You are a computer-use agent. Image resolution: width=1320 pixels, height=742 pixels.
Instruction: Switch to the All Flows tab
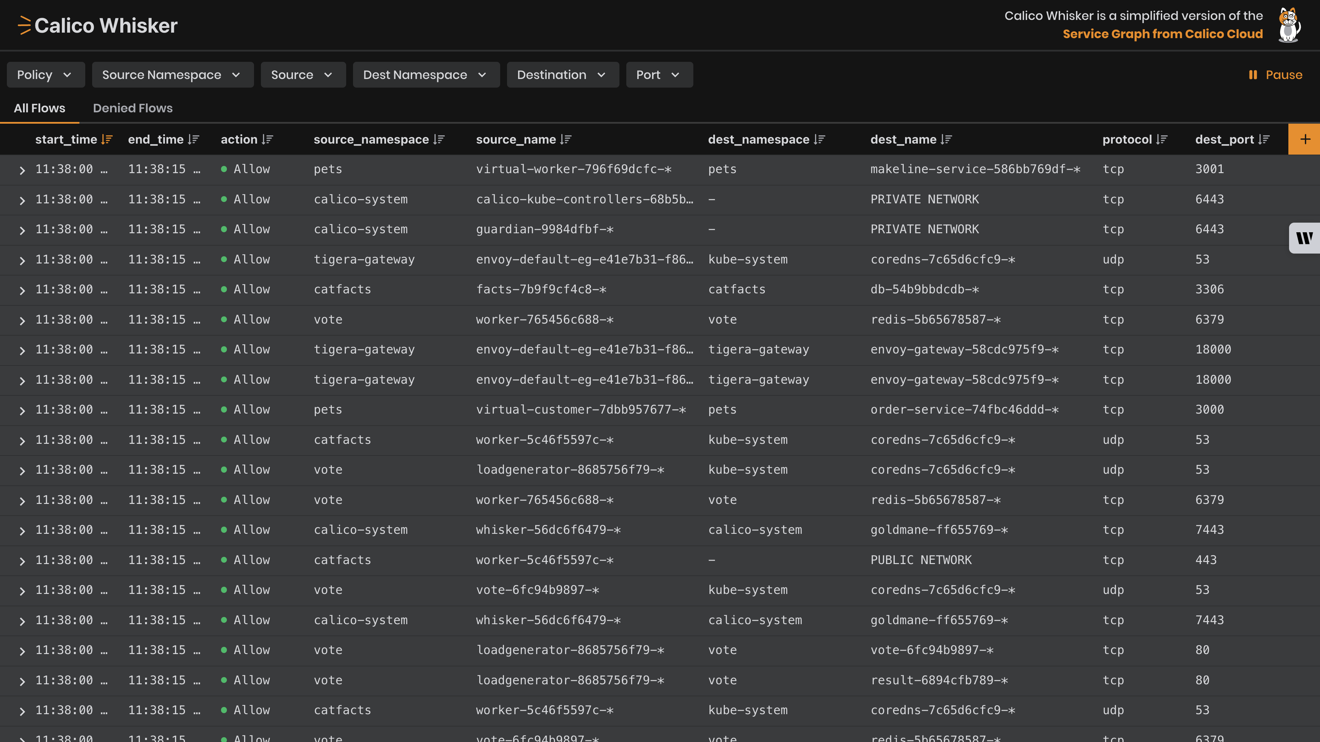pos(40,108)
